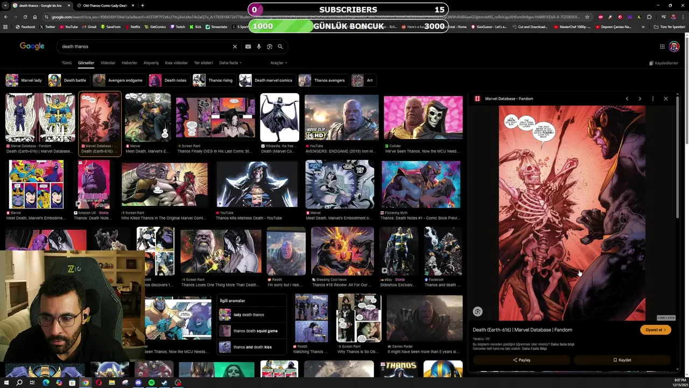The width and height of the screenshot is (689, 388).
Task: Open three-dot menu in preview panel
Action: 652,99
